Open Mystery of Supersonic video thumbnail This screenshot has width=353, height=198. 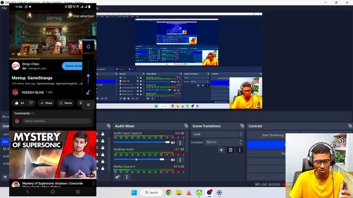pyautogui.click(x=53, y=155)
